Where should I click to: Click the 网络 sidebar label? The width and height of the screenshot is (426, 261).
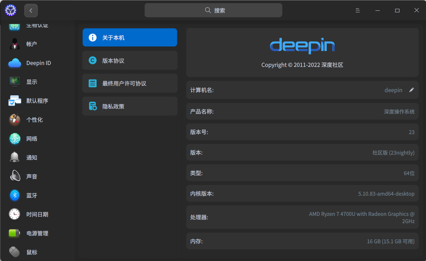click(x=32, y=139)
